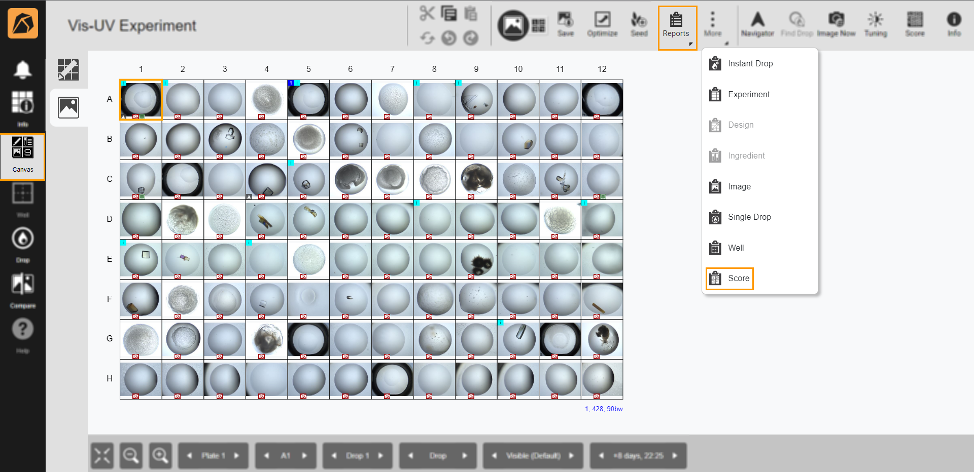974x472 pixels.
Task: Expand the More options menu
Action: point(712,25)
